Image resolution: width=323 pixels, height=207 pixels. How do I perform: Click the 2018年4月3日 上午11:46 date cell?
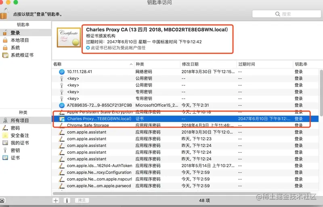tap(208, 125)
